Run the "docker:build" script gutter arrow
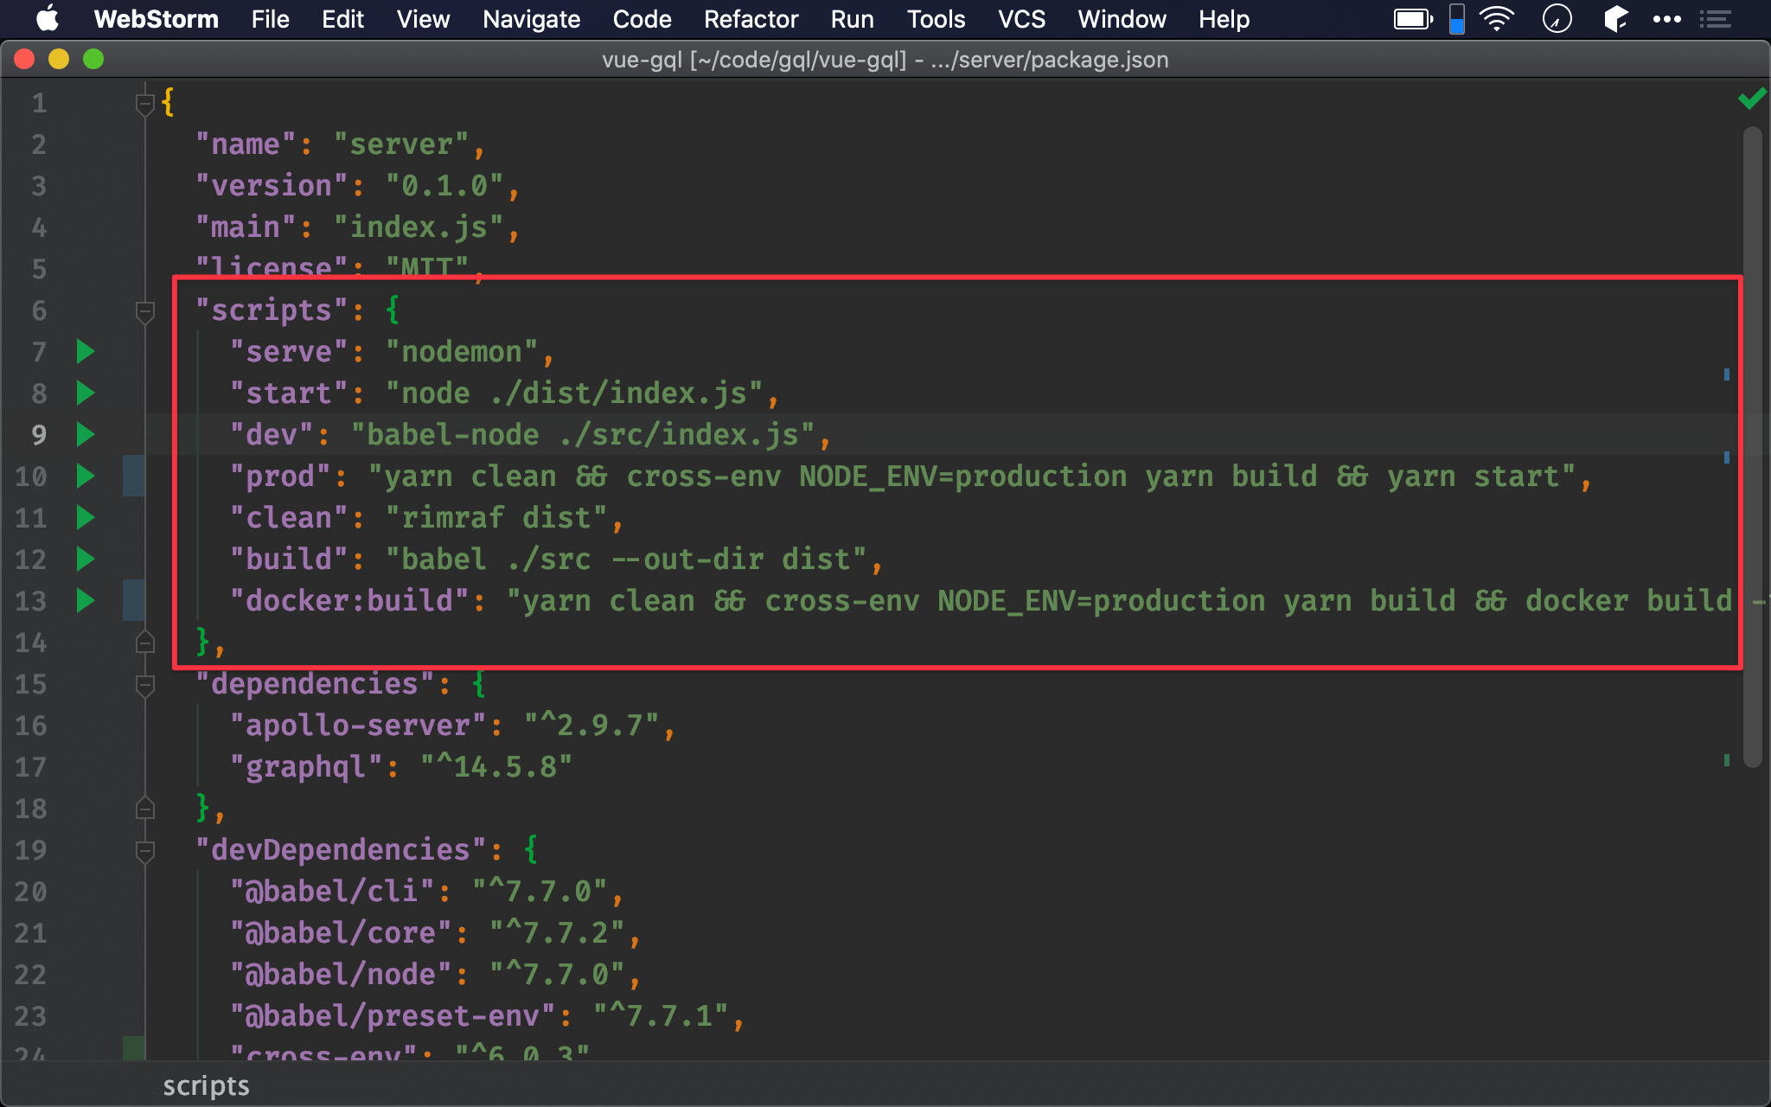1771x1107 pixels. [86, 601]
